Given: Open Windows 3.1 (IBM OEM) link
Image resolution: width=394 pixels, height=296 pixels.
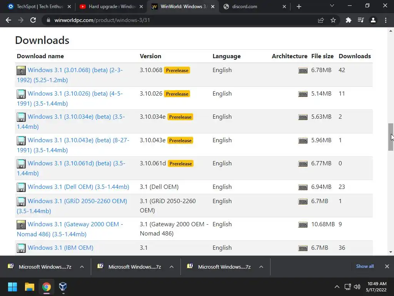Looking at the screenshot, I should (60, 248).
